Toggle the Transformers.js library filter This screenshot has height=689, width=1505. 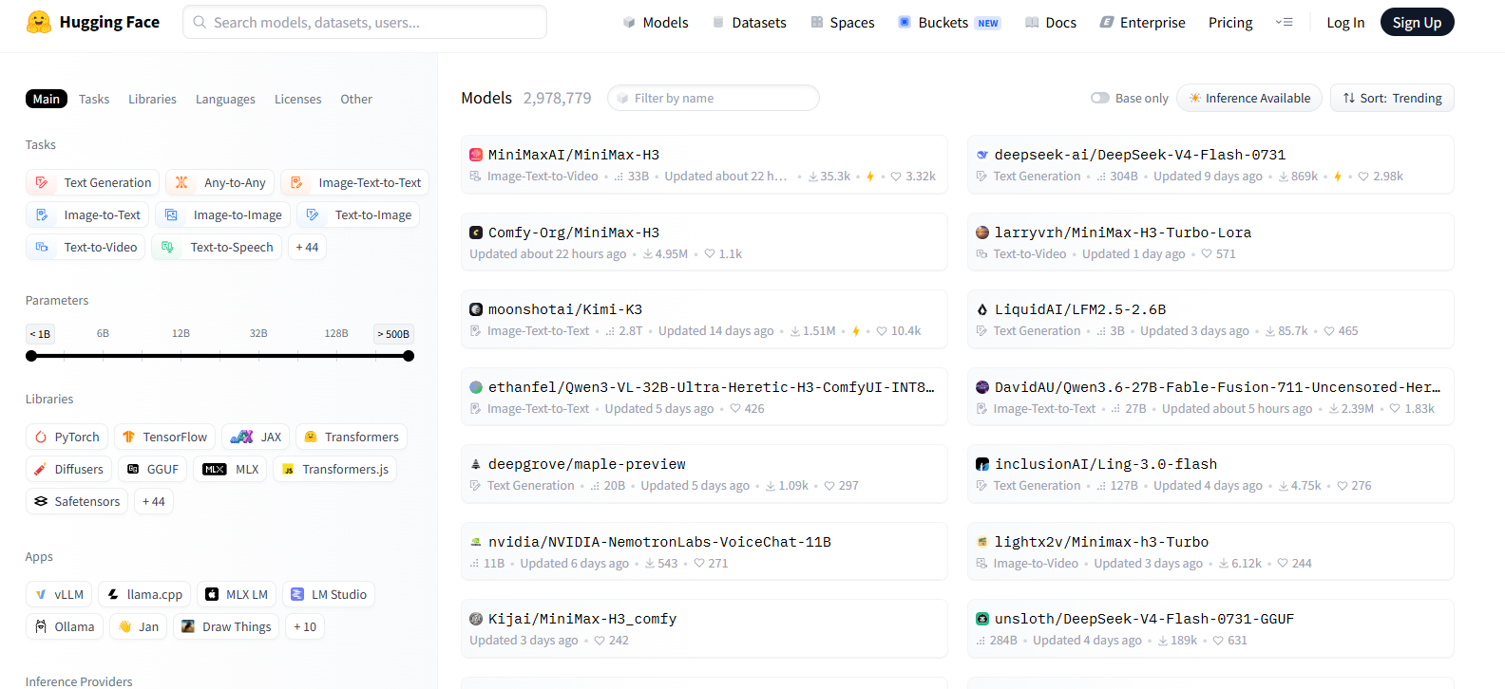tap(335, 470)
